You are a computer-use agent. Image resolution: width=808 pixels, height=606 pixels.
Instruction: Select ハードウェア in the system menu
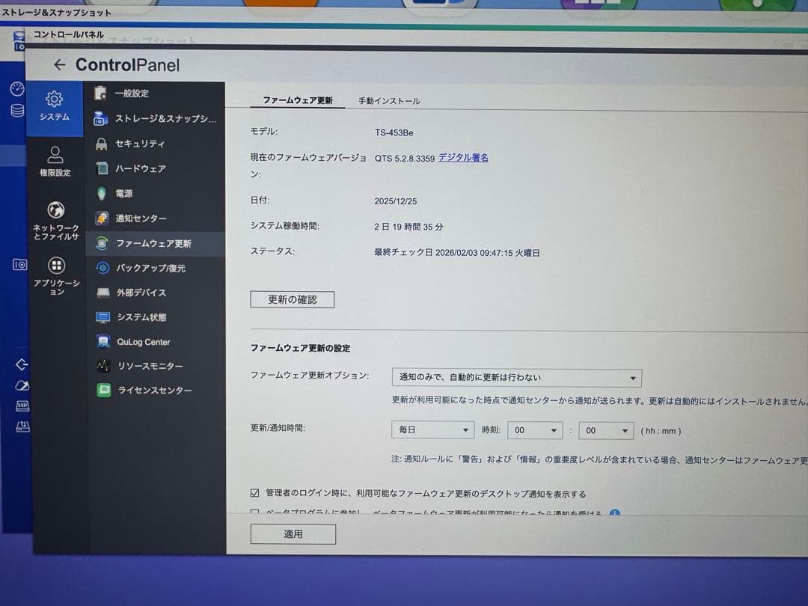point(141,168)
